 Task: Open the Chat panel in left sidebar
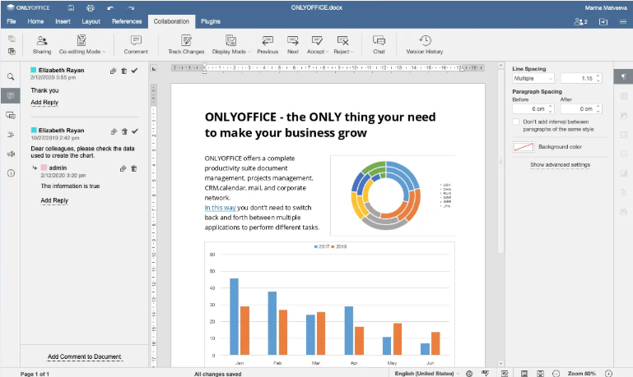click(x=11, y=115)
